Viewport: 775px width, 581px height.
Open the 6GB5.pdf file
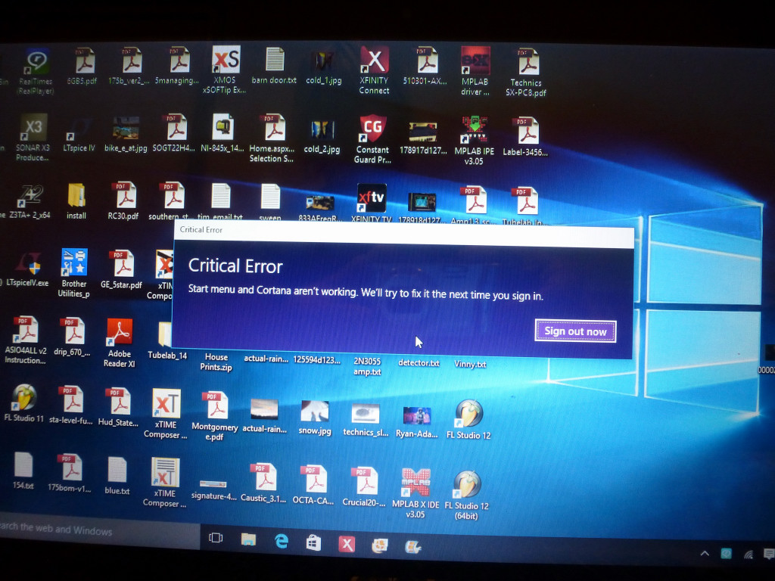click(82, 67)
